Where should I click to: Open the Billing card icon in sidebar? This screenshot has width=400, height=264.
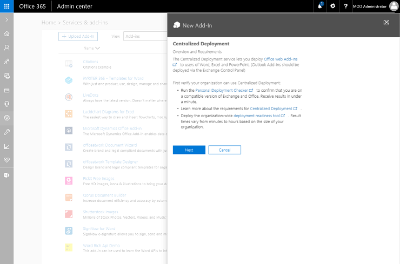6,90
